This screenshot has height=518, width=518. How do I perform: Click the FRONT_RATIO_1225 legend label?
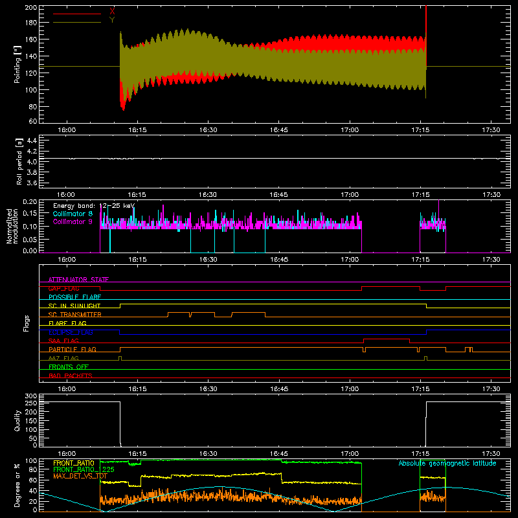(x=84, y=470)
